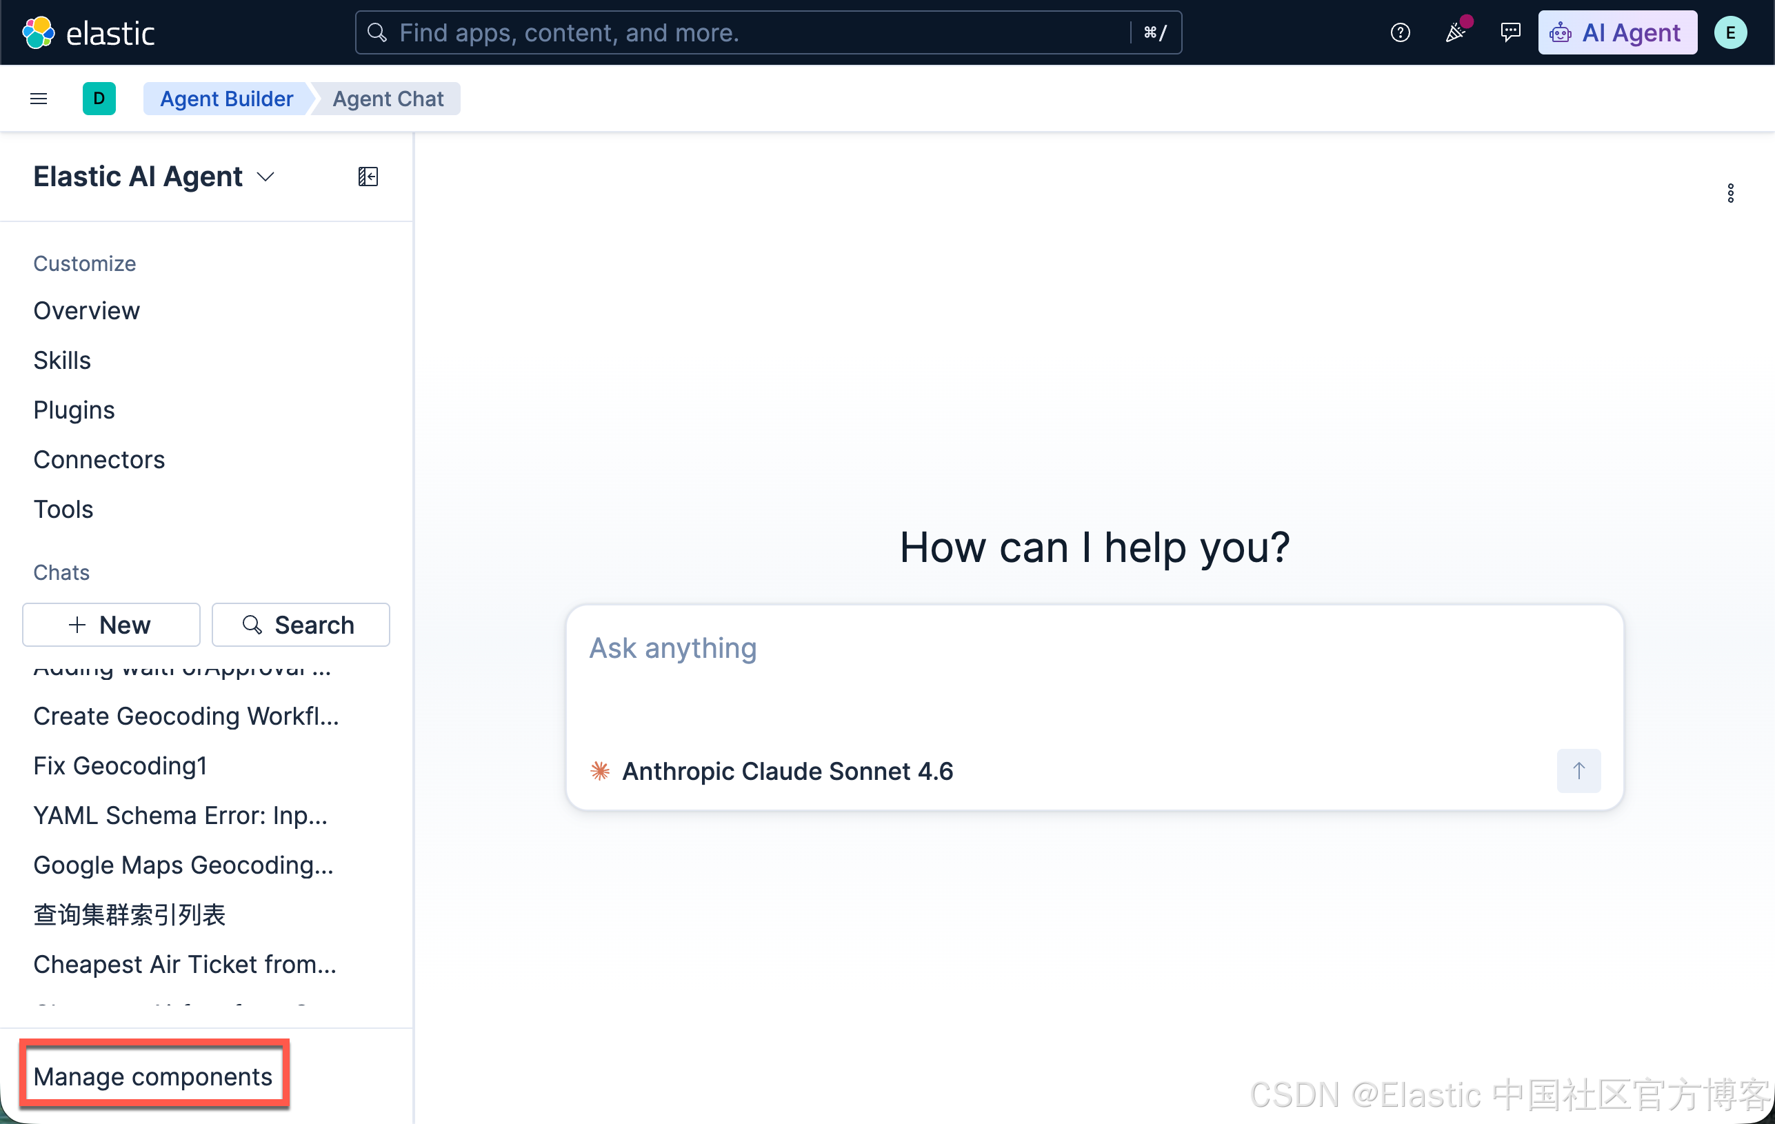Open the Create Geocoding Workfl... chat
The height and width of the screenshot is (1124, 1775).
coord(186,716)
